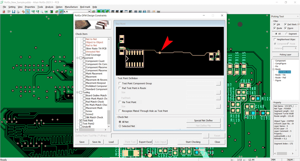The width and height of the screenshot is (300, 161).
Task: Click the Open folder toolbar icon
Action: coord(9,12)
